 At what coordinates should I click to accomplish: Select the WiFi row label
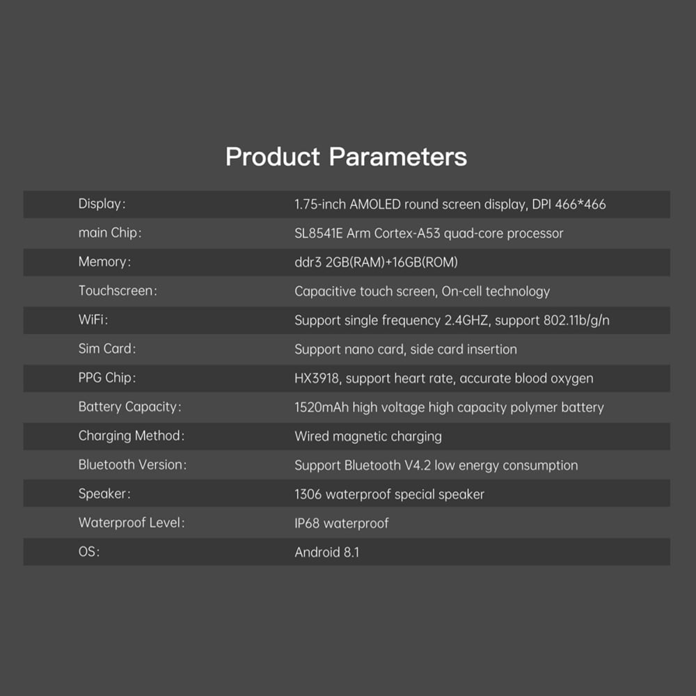coord(93,319)
